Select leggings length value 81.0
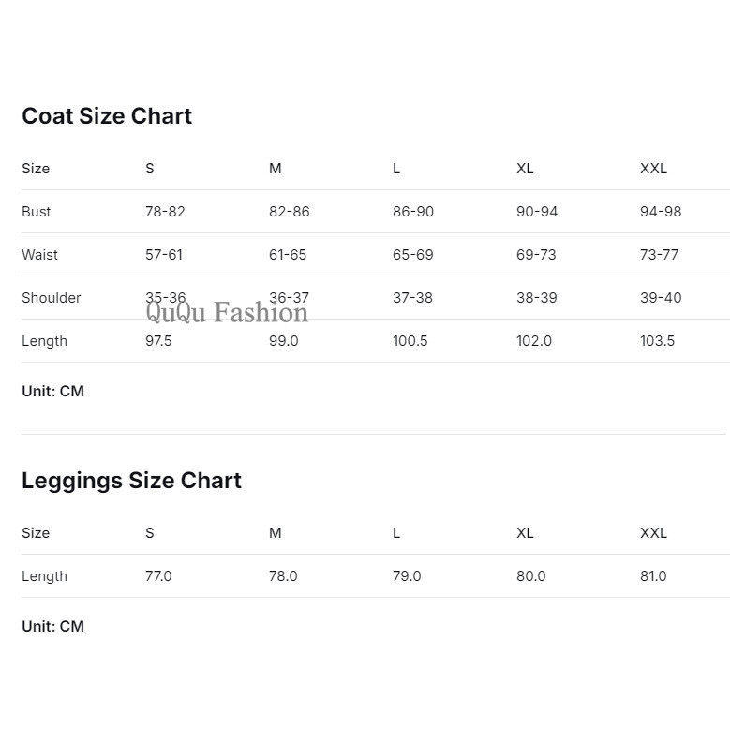Image resolution: width=730 pixels, height=730 pixels. tap(653, 576)
